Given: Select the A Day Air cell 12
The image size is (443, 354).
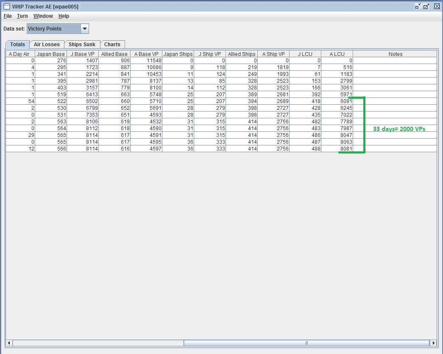Looking at the screenshot, I should point(20,149).
